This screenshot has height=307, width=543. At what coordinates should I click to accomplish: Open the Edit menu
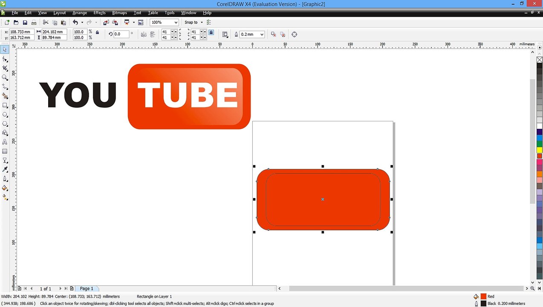click(28, 13)
